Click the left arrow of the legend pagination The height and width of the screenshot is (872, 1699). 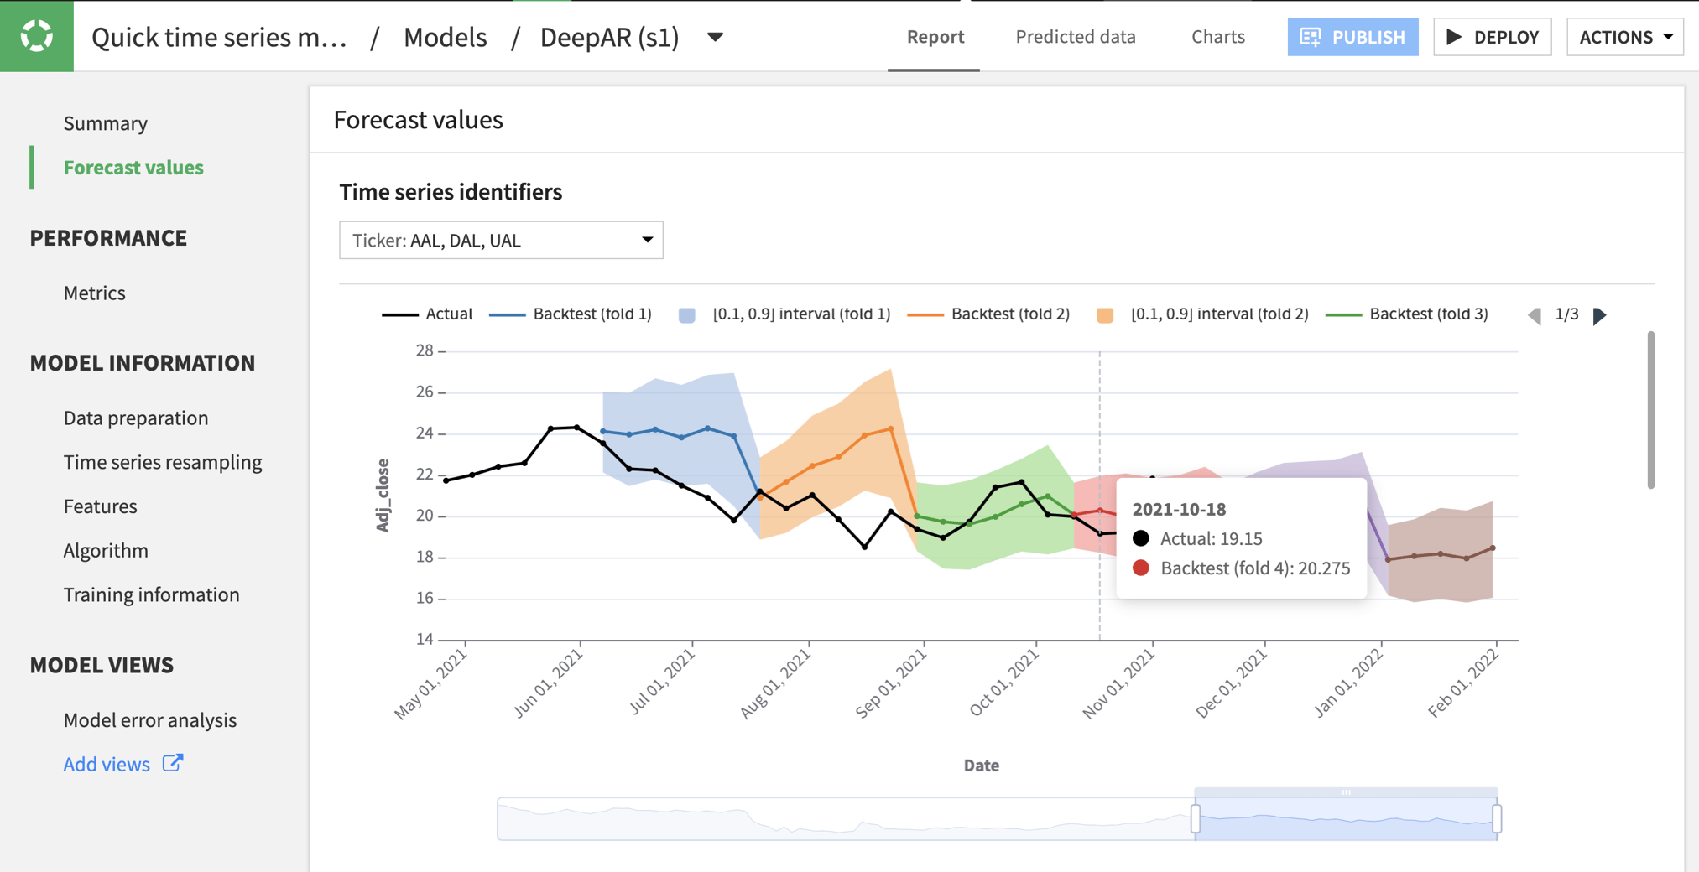coord(1535,315)
